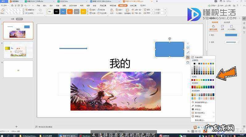Open the Text Tools ribbon tab
This screenshot has height=137, width=246.
[x=133, y=6]
